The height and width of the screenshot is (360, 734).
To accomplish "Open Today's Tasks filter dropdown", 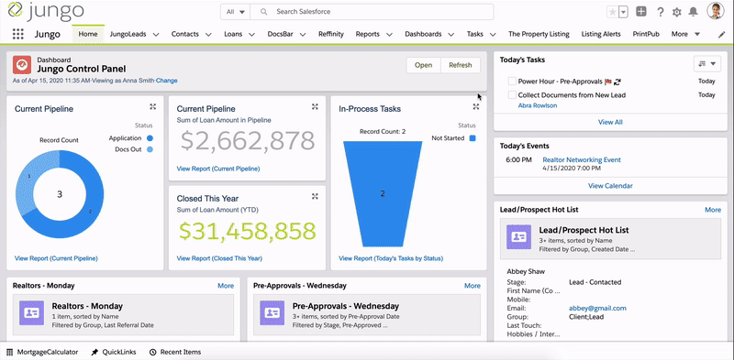I will (x=707, y=64).
